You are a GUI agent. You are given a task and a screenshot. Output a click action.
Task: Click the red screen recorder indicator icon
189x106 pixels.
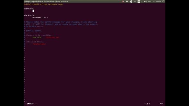123,1
